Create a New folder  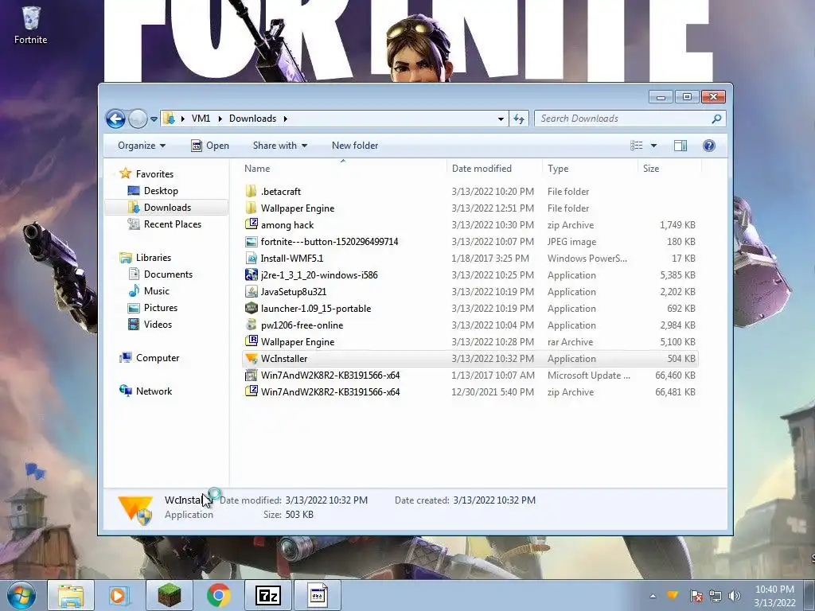tap(355, 146)
